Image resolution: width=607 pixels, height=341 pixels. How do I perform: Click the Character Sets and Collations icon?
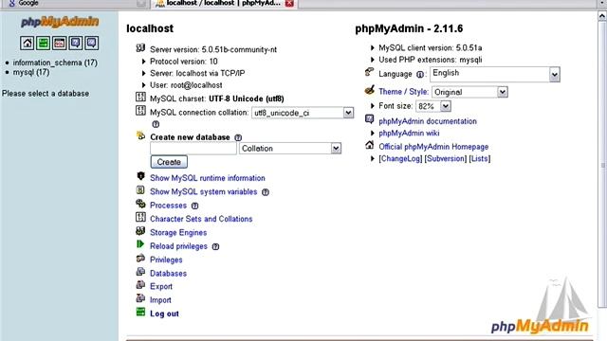tap(140, 217)
